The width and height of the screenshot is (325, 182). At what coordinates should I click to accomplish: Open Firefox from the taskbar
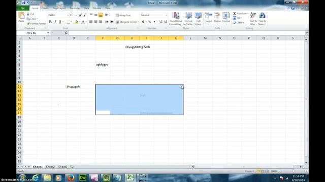coord(71,177)
